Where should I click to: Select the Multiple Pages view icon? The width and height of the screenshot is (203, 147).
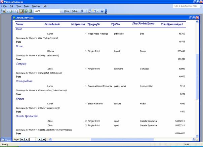[x=30, y=11]
